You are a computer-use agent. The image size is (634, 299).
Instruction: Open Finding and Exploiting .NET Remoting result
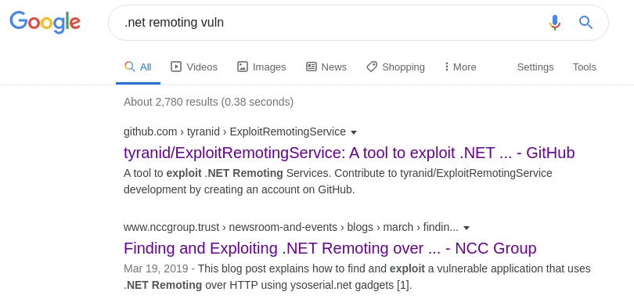[330, 248]
